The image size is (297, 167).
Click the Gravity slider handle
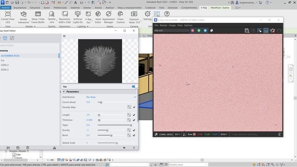(x=107, y=130)
